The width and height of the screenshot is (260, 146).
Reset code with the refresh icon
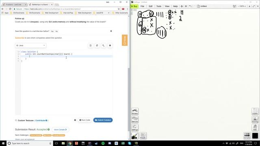[x=97, y=45]
